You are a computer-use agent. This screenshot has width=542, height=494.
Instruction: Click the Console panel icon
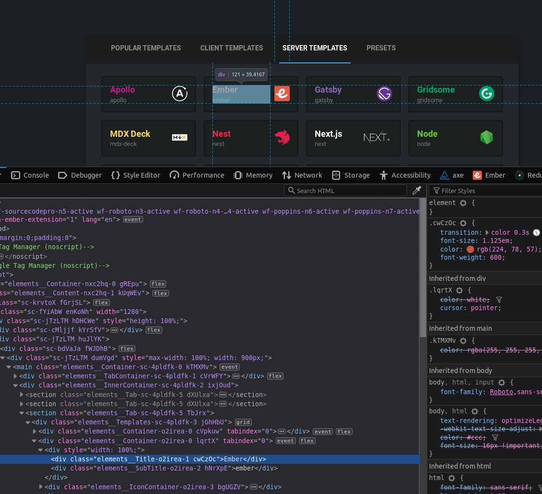click(15, 176)
